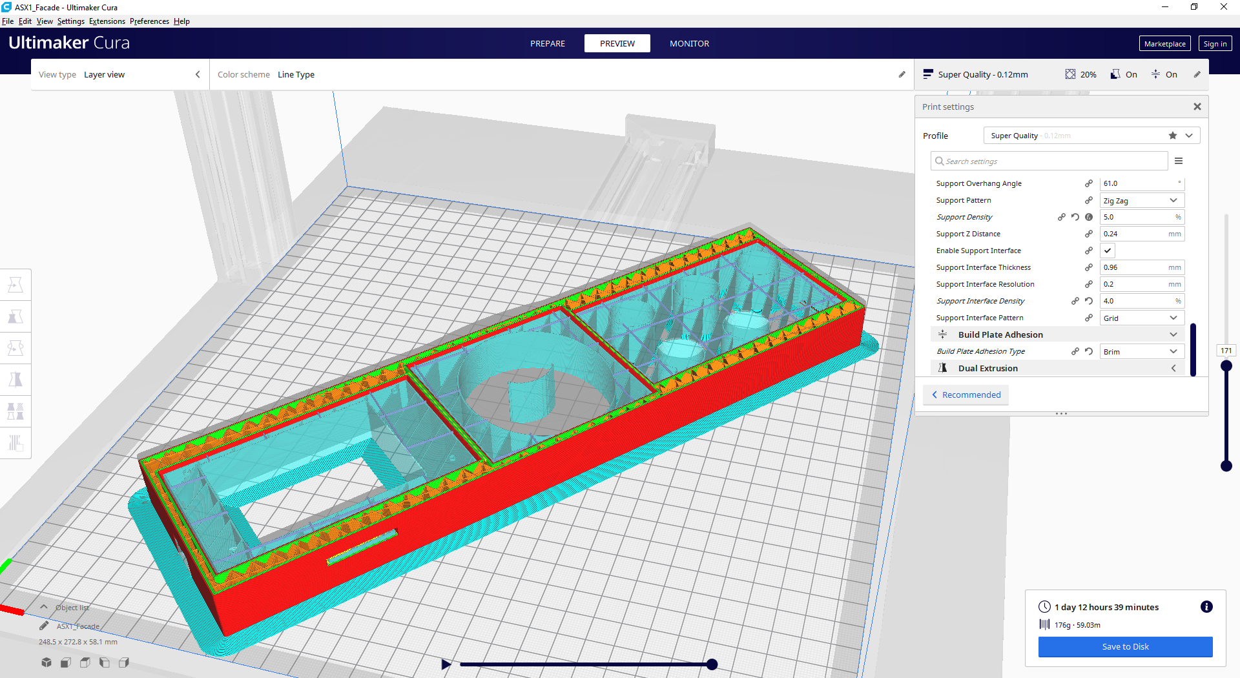The width and height of the screenshot is (1240, 678).
Task: Collapse print settings via Super Quality header
Action: click(x=1061, y=74)
